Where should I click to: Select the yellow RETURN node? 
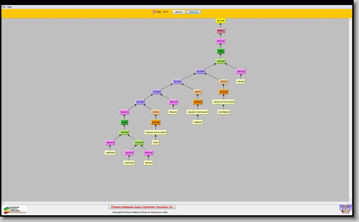point(221,21)
